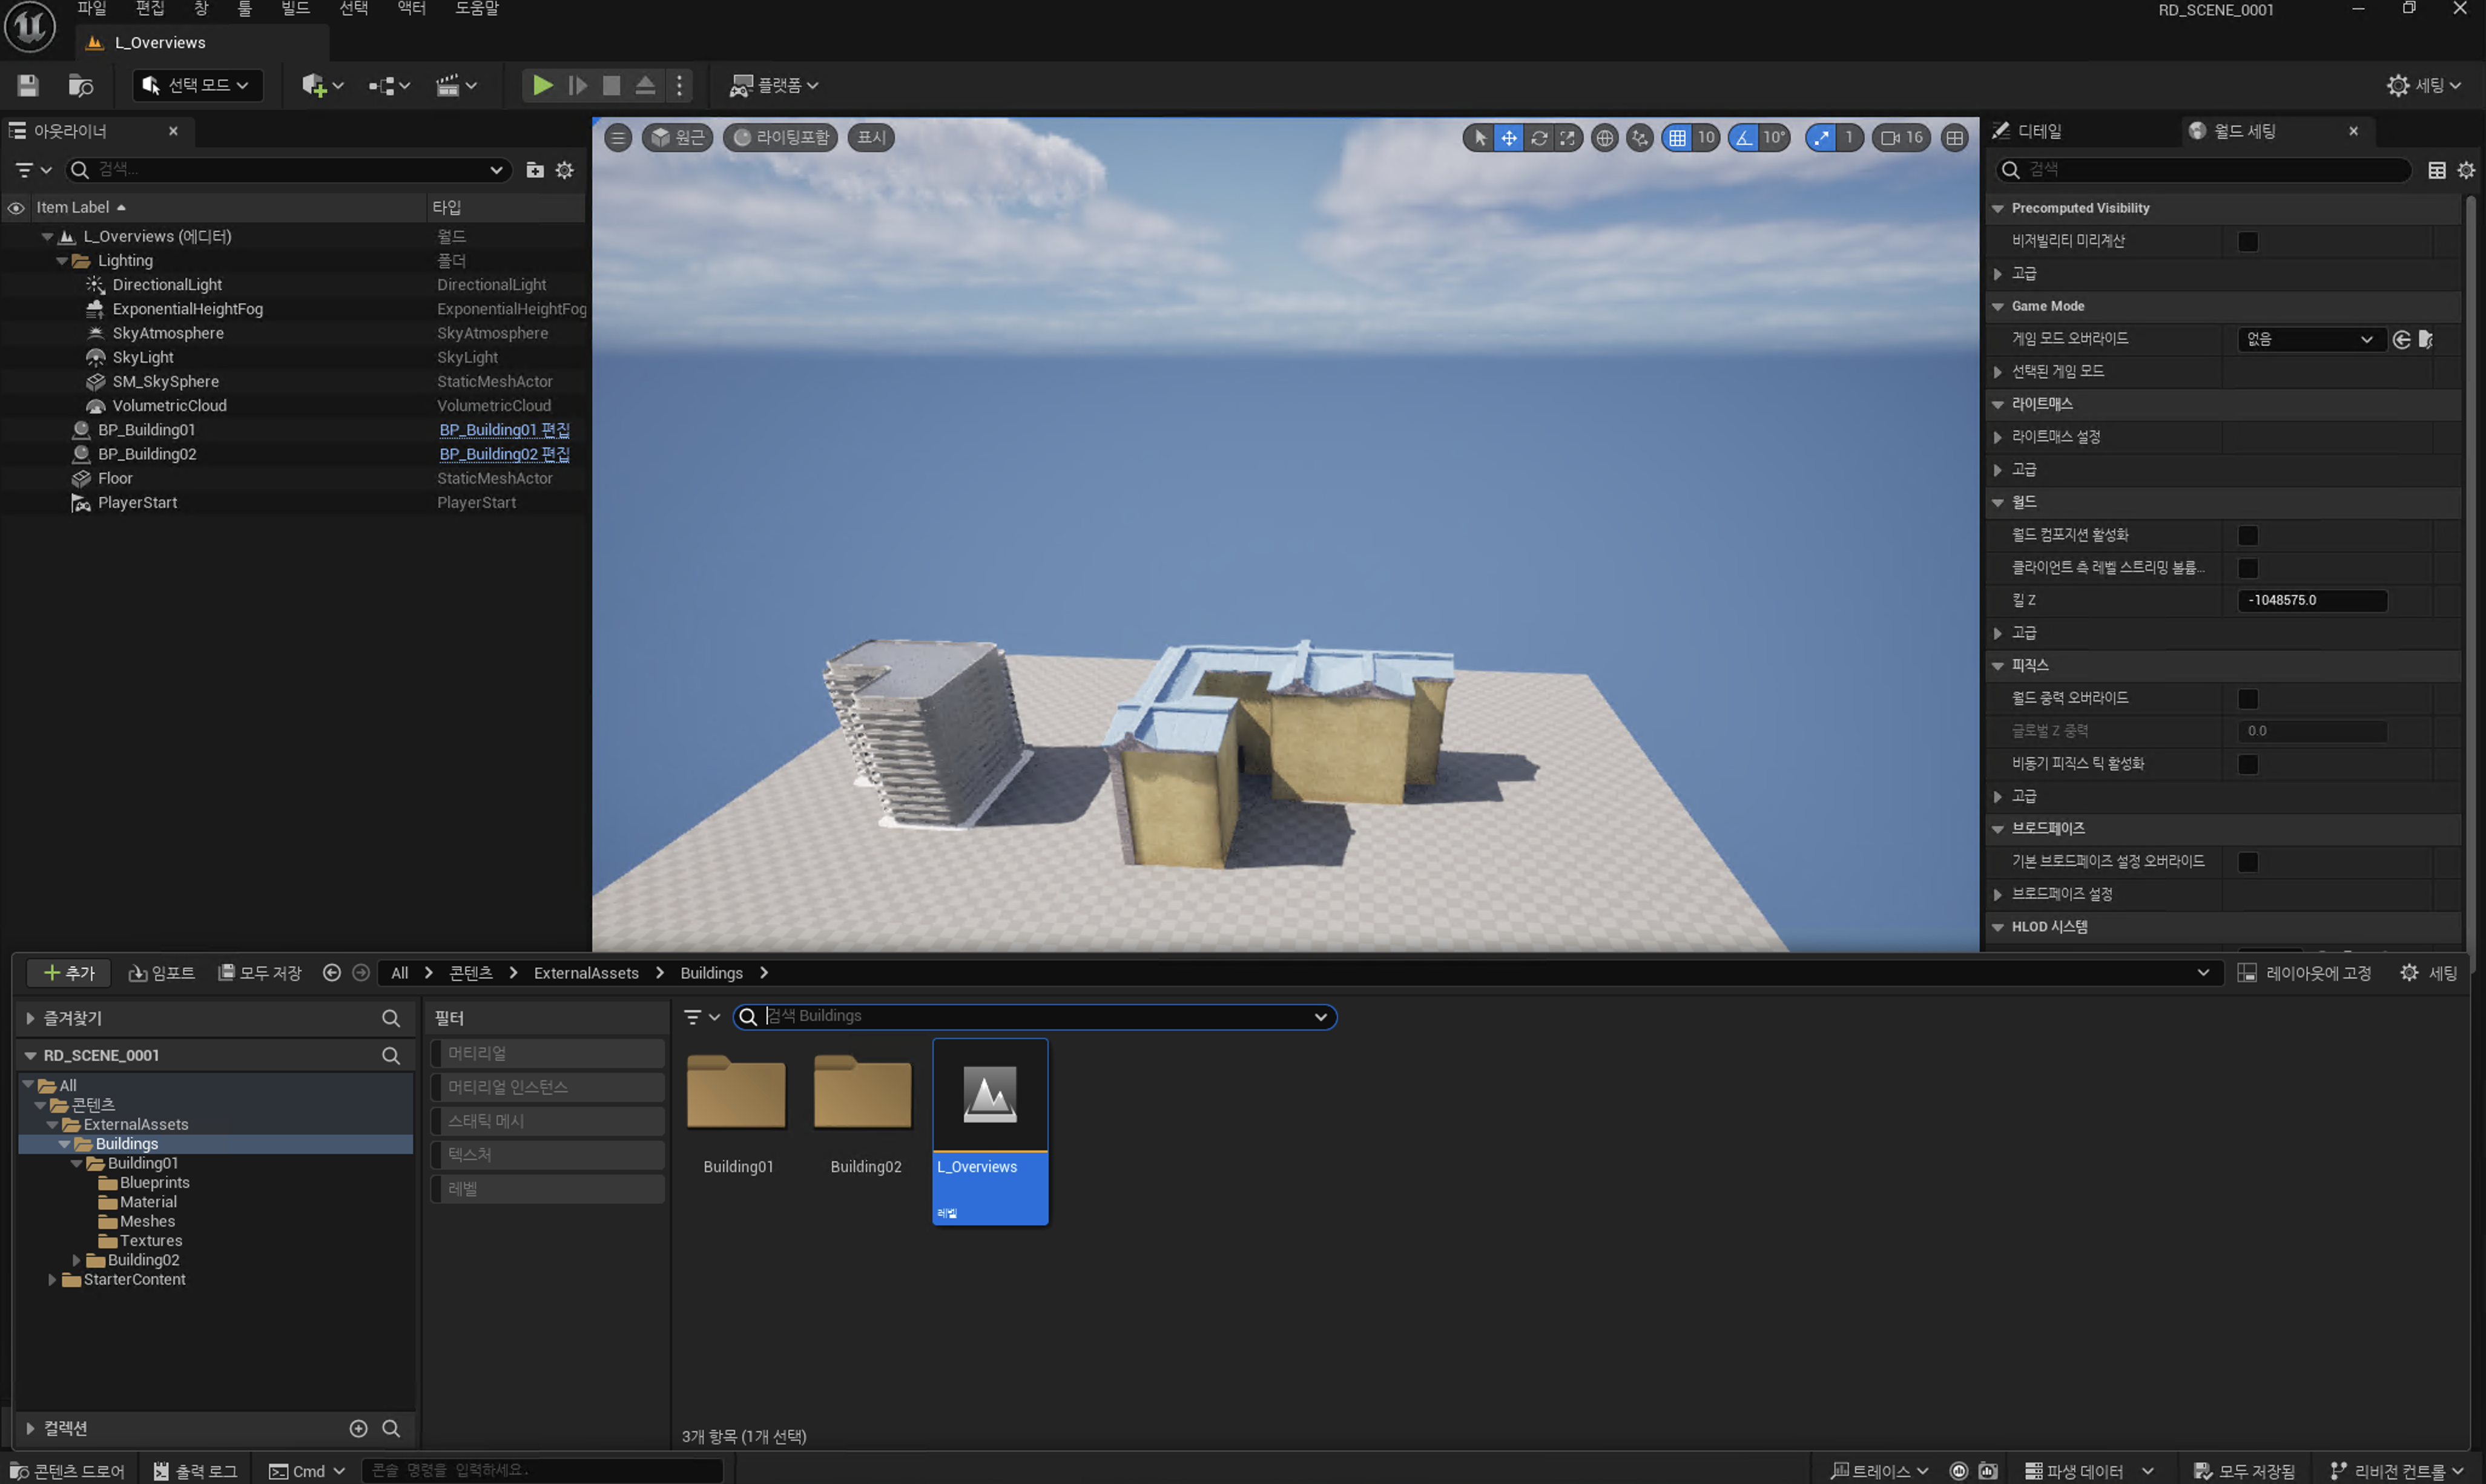
Task: Enable 기본 브로드페이즈 설정 오버라이드 checkbox
Action: [x=2247, y=862]
